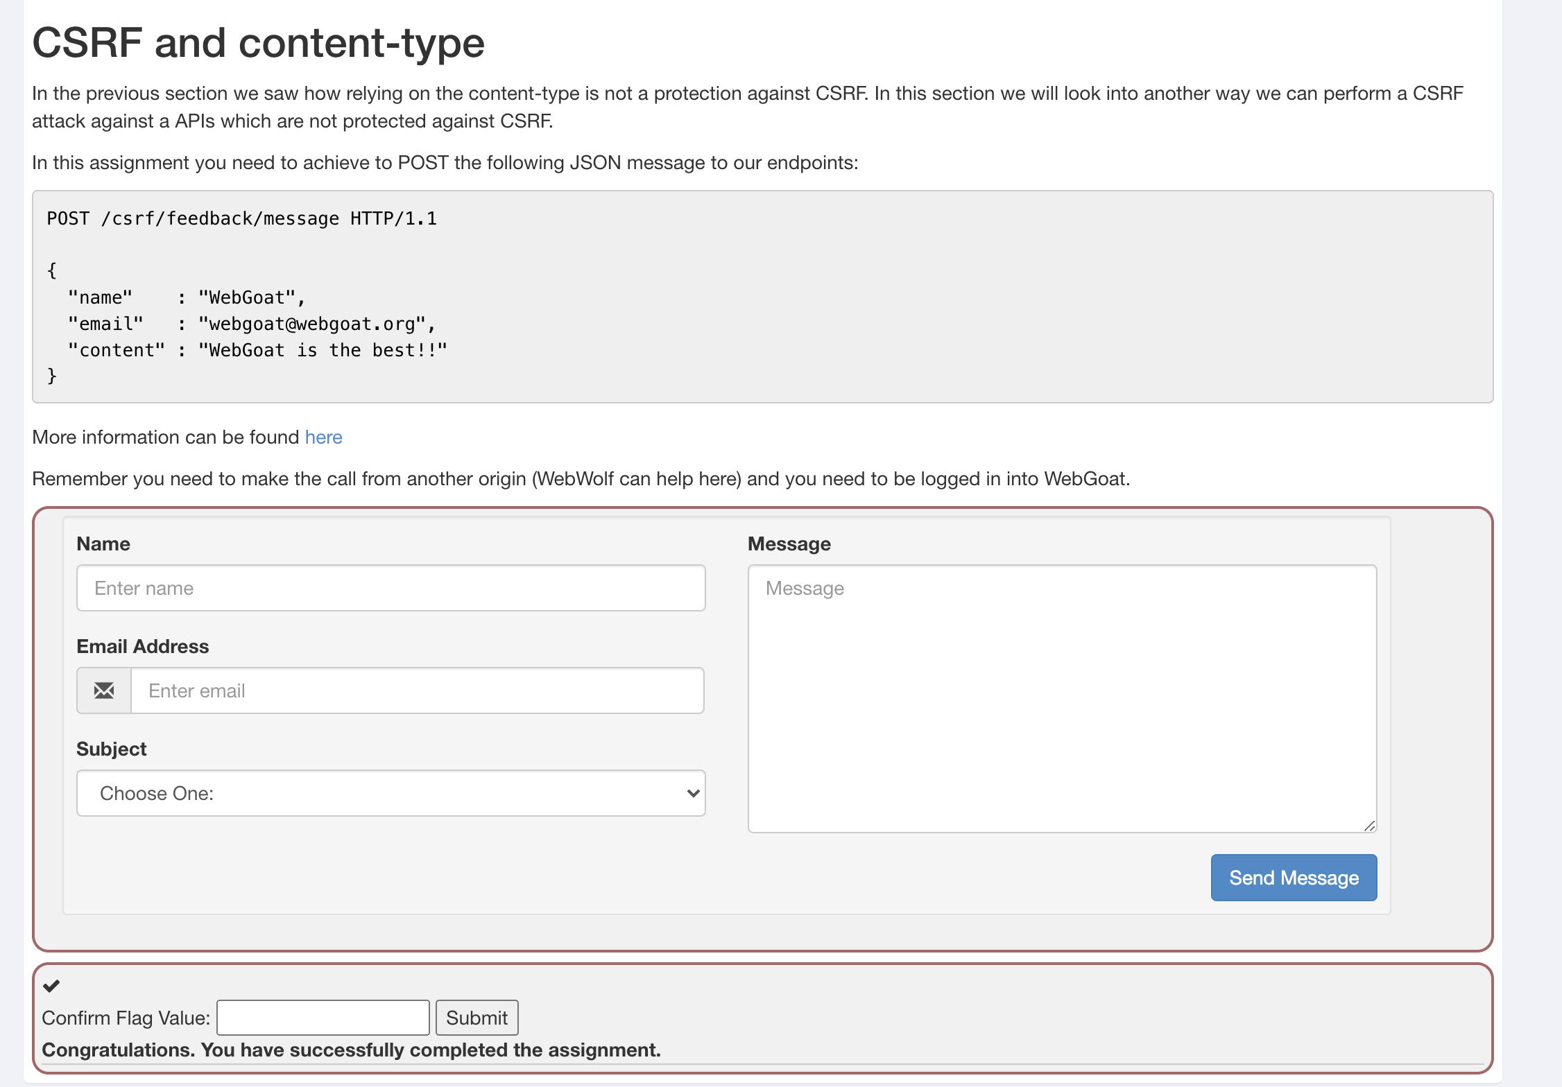Click the Message field label

789,543
